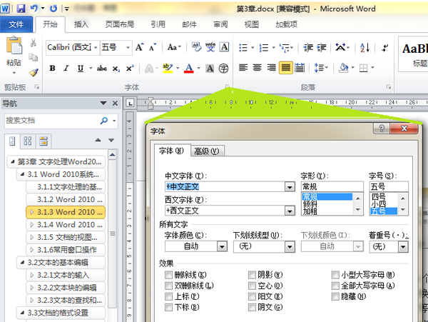428x322 pixels.
Task: Open the Calibri font name dropdown in ribbon
Action: (96, 48)
